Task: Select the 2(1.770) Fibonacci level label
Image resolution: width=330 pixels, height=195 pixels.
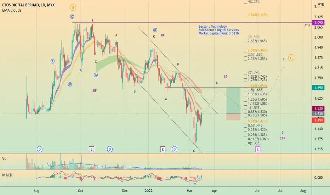Action: [254, 72]
